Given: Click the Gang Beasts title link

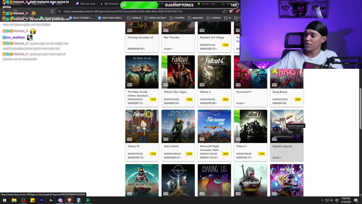Looking at the screenshot, I should (x=280, y=92).
